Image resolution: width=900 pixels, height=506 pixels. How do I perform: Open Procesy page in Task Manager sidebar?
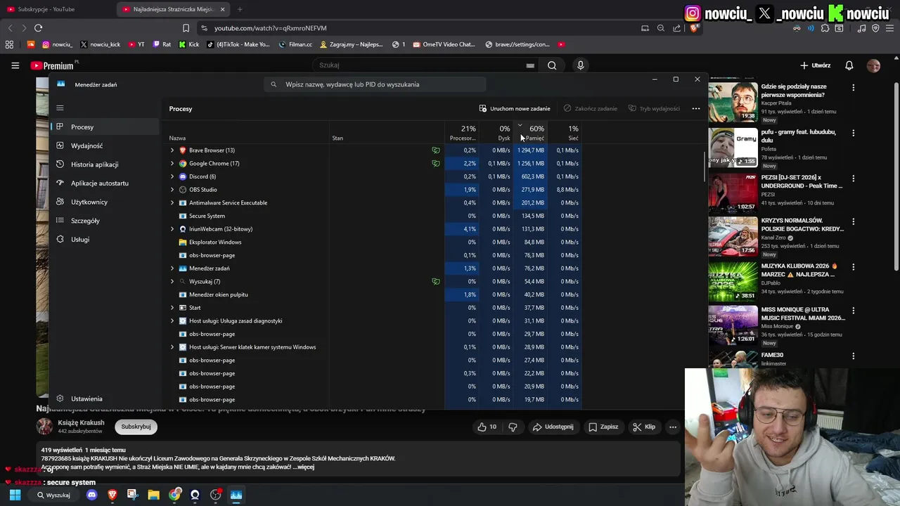tap(105, 127)
